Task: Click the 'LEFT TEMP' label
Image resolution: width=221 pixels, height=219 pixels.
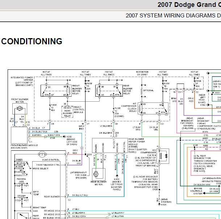Action: [36, 193]
